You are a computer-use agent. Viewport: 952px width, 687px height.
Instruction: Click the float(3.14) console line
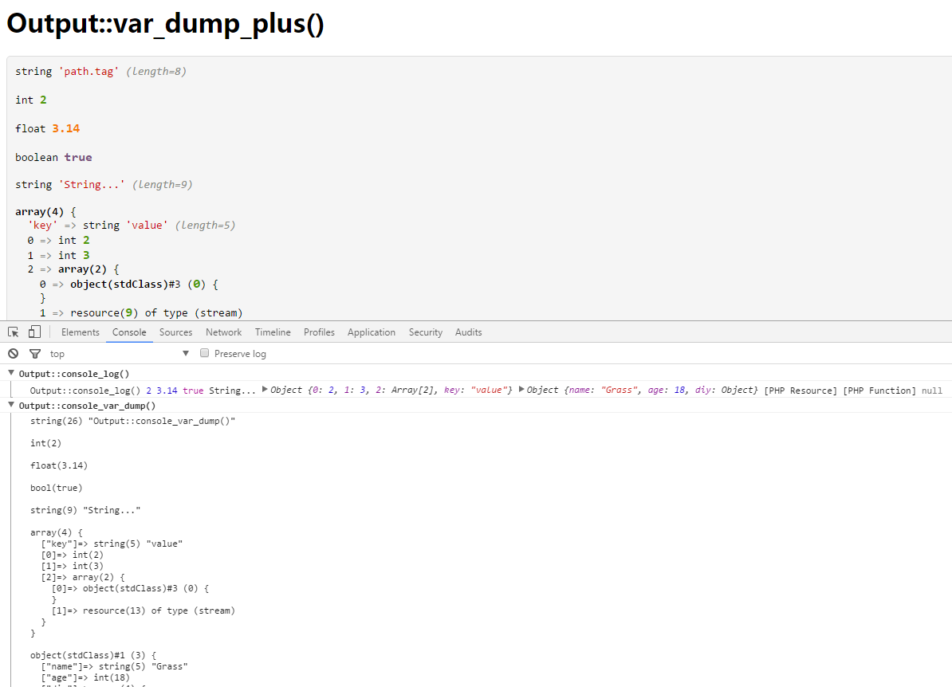[59, 465]
